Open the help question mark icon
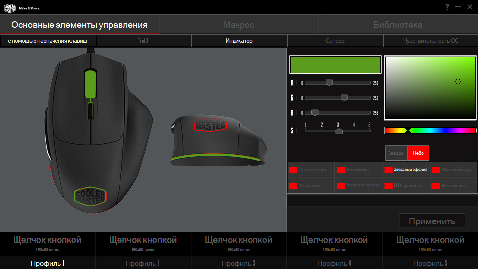 pos(447,7)
